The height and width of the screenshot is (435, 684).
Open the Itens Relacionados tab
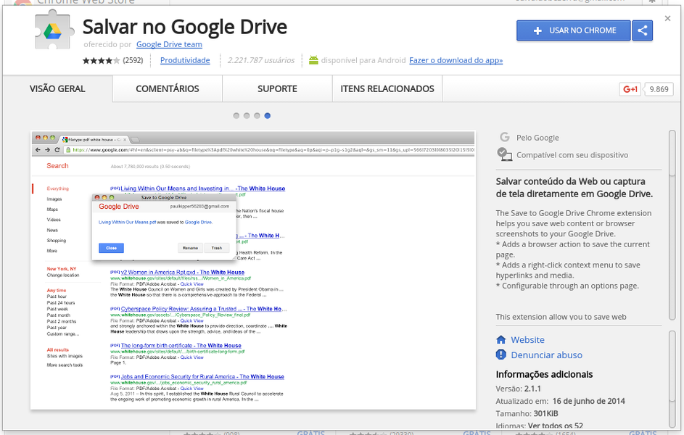point(387,89)
